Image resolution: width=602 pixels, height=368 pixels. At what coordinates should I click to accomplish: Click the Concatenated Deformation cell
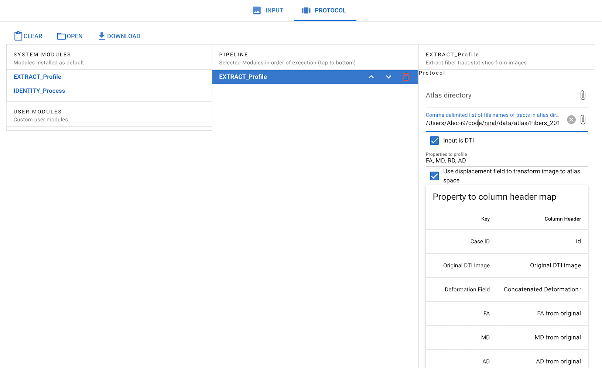pos(542,289)
